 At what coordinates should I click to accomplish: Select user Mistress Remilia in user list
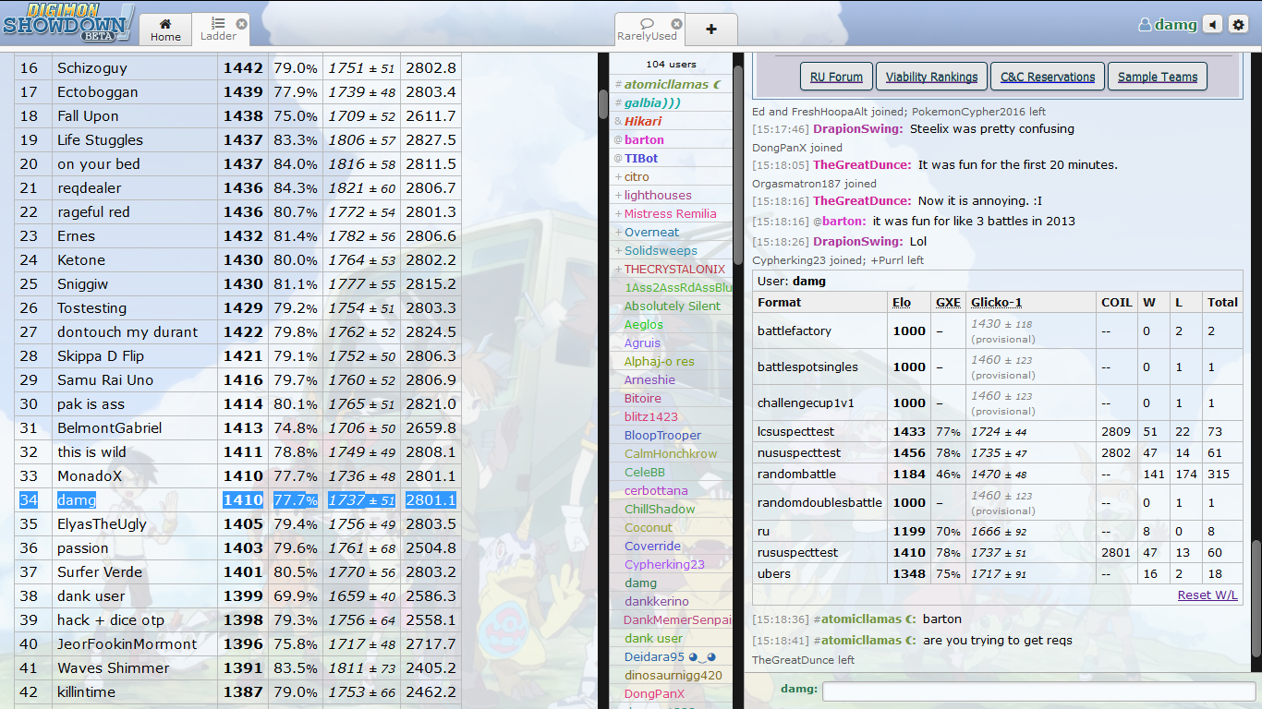(671, 213)
